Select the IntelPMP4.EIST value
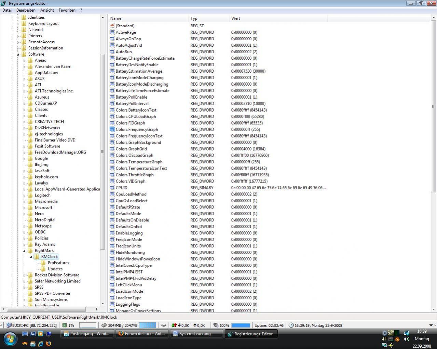Image resolution: width=437 pixels, height=349 pixels. [129, 272]
